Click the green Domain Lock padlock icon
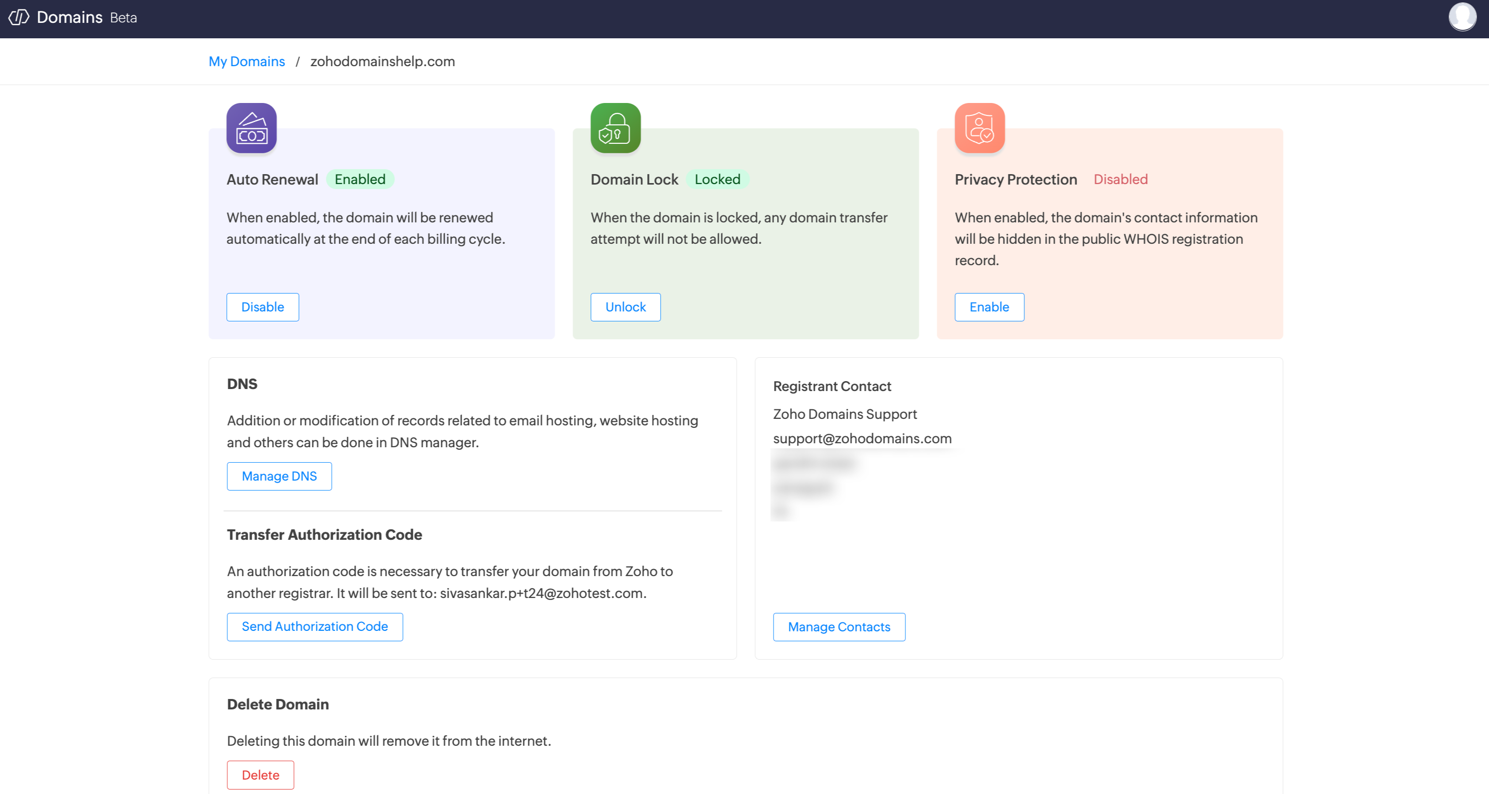 tap(615, 128)
